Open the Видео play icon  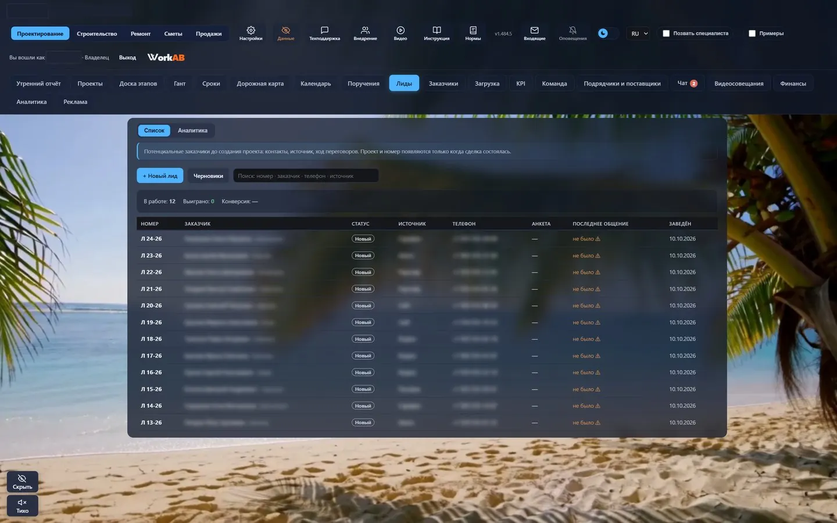(400, 33)
